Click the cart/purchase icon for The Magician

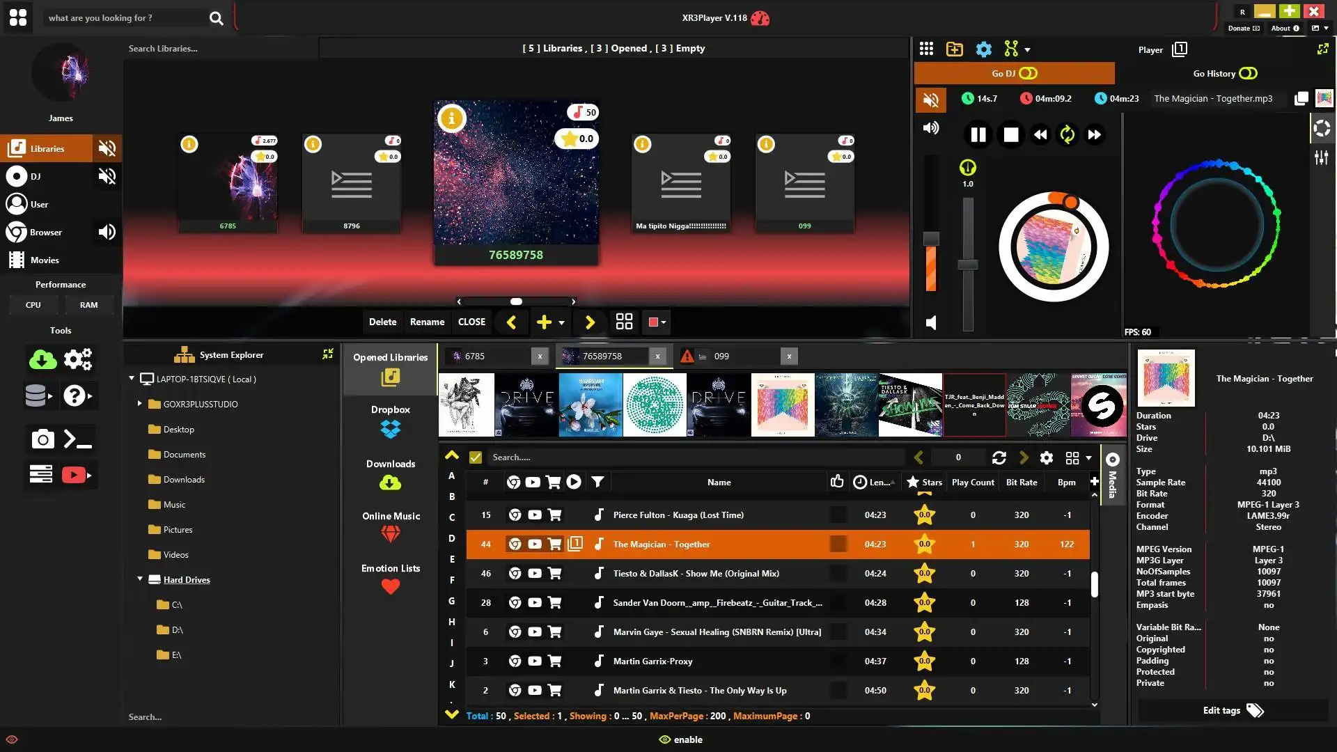tap(554, 544)
